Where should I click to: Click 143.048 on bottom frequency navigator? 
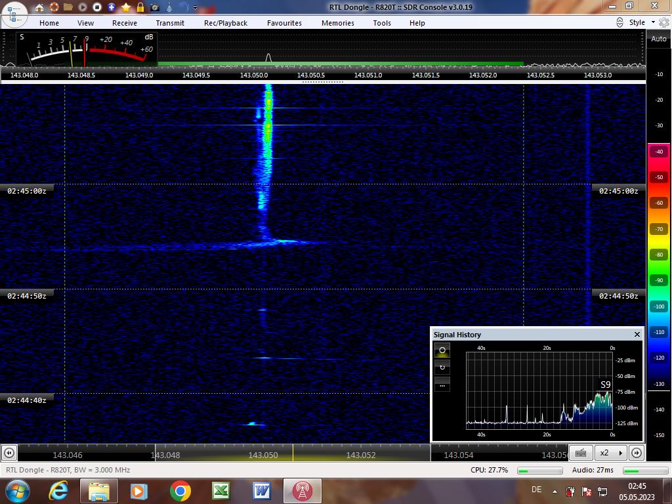[165, 455]
